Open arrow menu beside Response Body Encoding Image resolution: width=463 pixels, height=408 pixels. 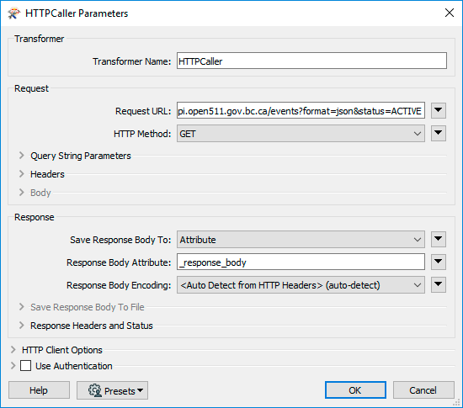[x=439, y=284]
